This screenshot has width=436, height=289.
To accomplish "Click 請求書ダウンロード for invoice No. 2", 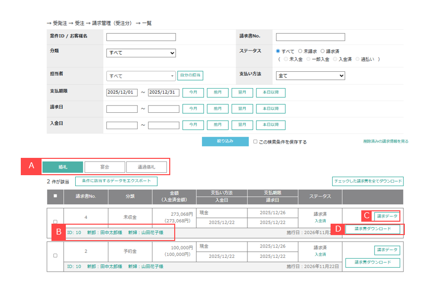I will (373, 262).
